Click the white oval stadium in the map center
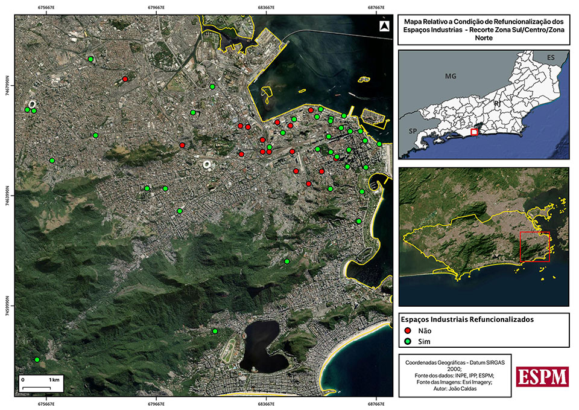 point(208,164)
